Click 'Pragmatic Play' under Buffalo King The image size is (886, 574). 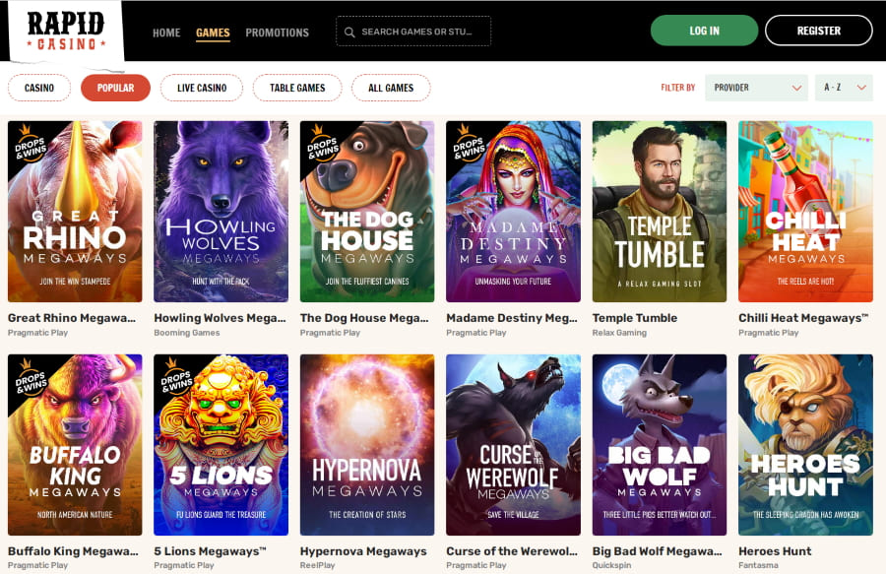click(37, 565)
